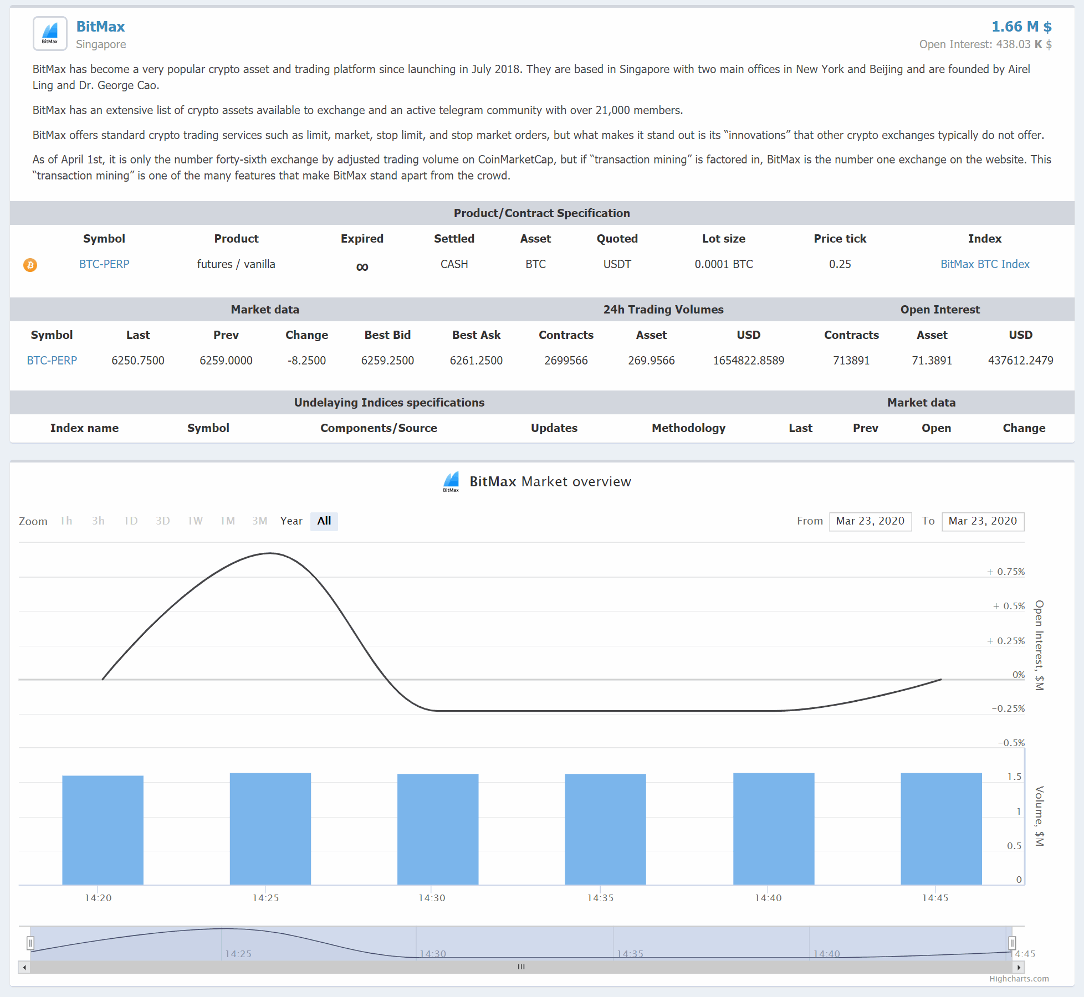Set chart zoom to 3D
1084x997 pixels.
[x=163, y=521]
